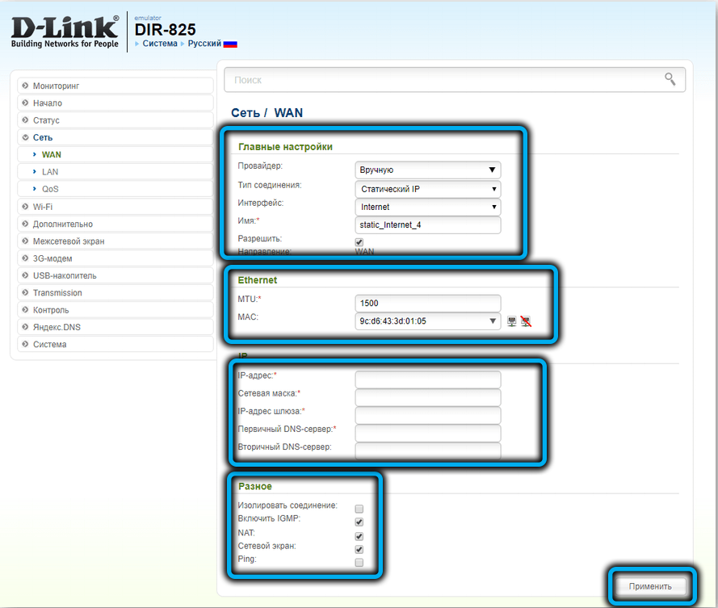
Task: Open Начало in the sidebar
Action: point(115,103)
